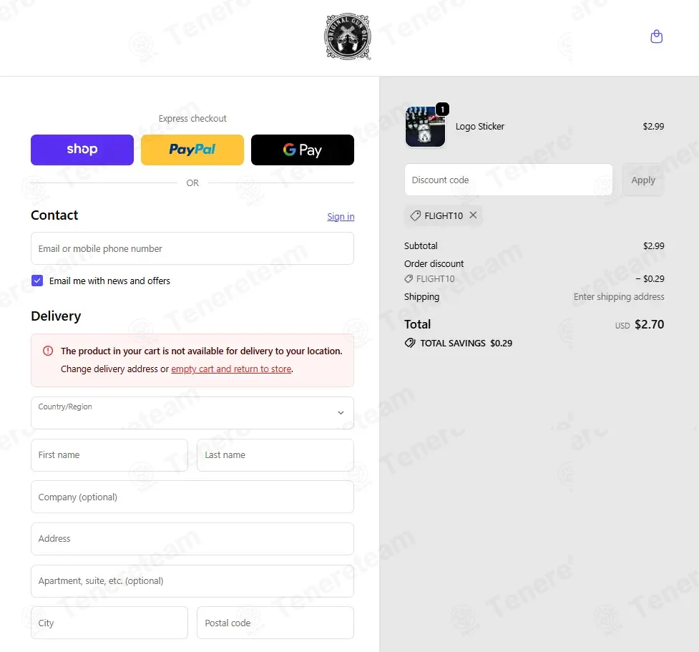
Task: Follow empty cart and return to store link
Action: 231,369
